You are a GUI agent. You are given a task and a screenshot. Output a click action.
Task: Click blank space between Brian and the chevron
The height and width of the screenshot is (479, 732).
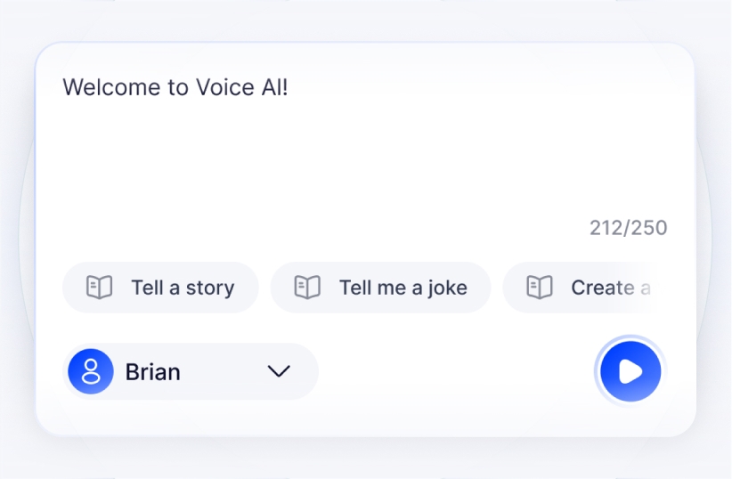[x=223, y=371]
